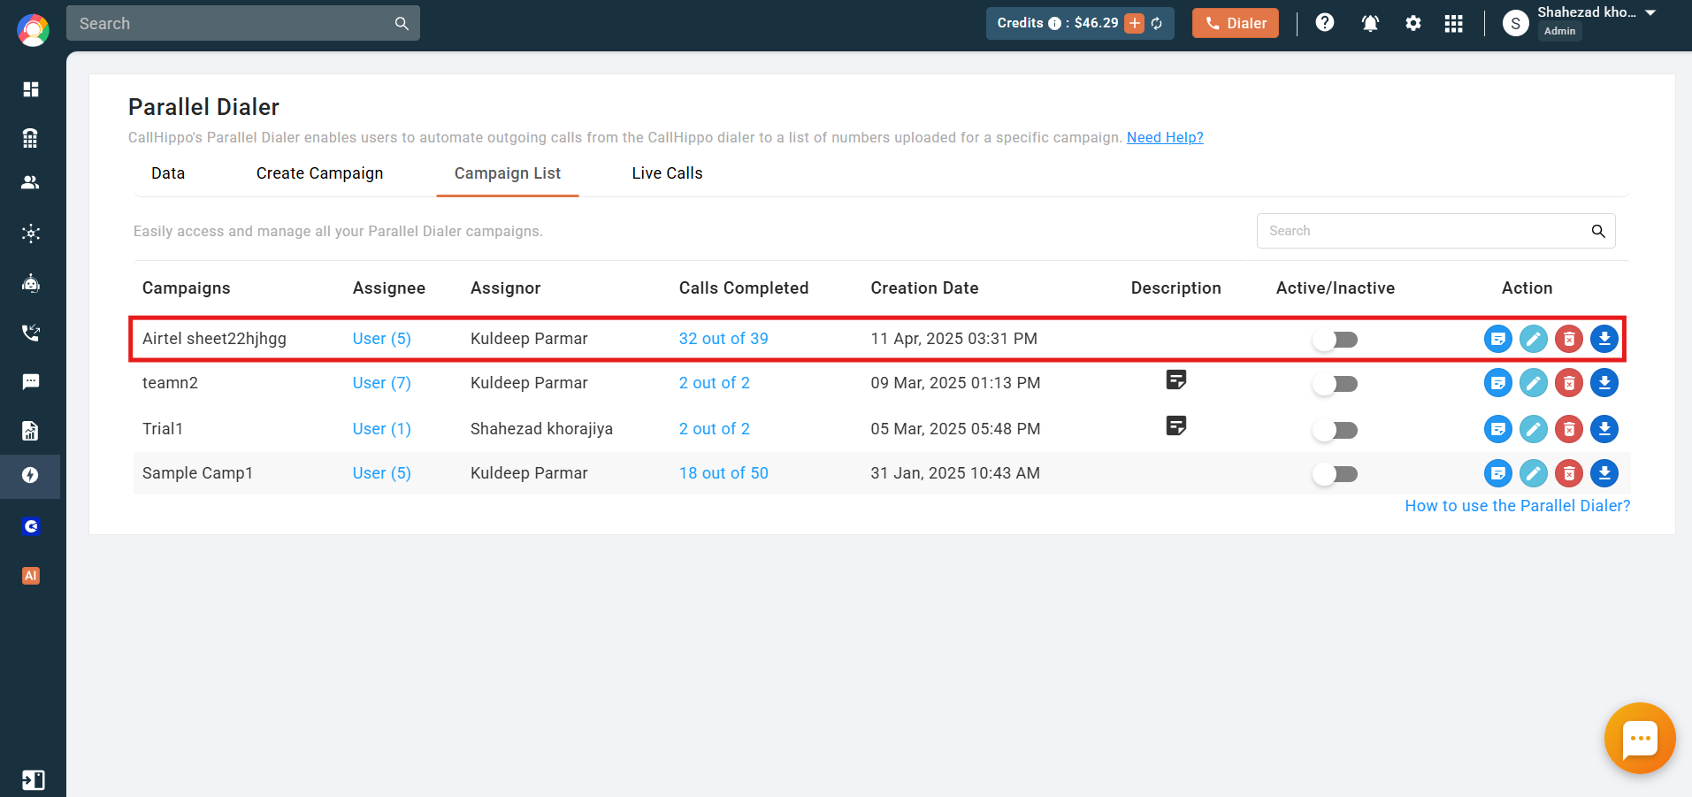This screenshot has height=797, width=1692.
Task: Toggle Airtel sheet22hjhgg campaign active
Action: [1335, 340]
